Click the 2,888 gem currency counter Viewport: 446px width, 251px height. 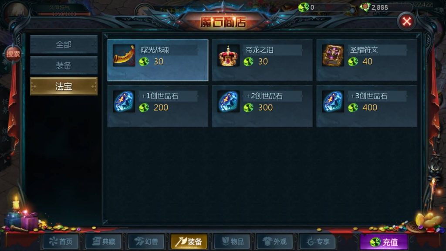pyautogui.click(x=374, y=7)
